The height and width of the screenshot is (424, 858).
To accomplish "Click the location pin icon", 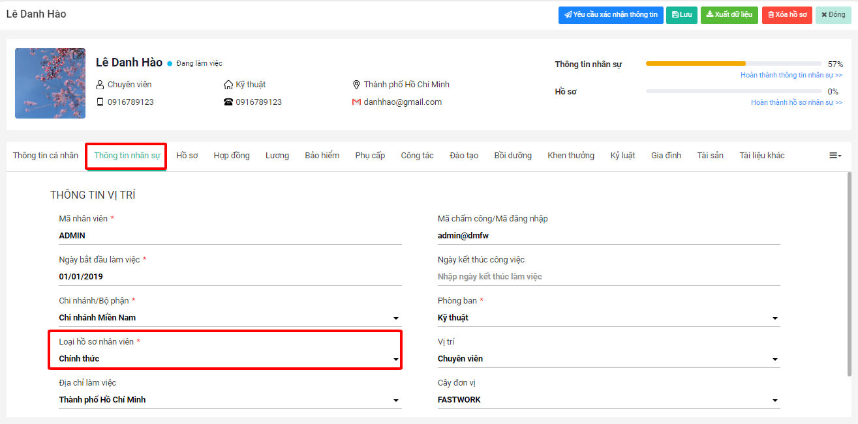I will pyautogui.click(x=356, y=85).
